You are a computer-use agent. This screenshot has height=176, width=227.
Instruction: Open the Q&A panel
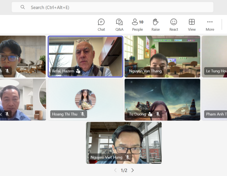click(119, 25)
